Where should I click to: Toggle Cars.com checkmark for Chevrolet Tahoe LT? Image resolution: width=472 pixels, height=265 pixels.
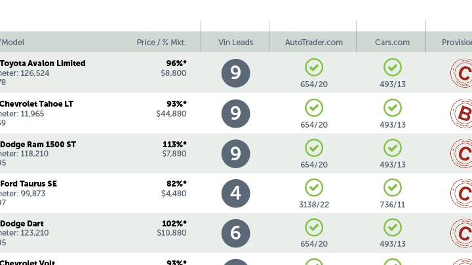click(393, 108)
